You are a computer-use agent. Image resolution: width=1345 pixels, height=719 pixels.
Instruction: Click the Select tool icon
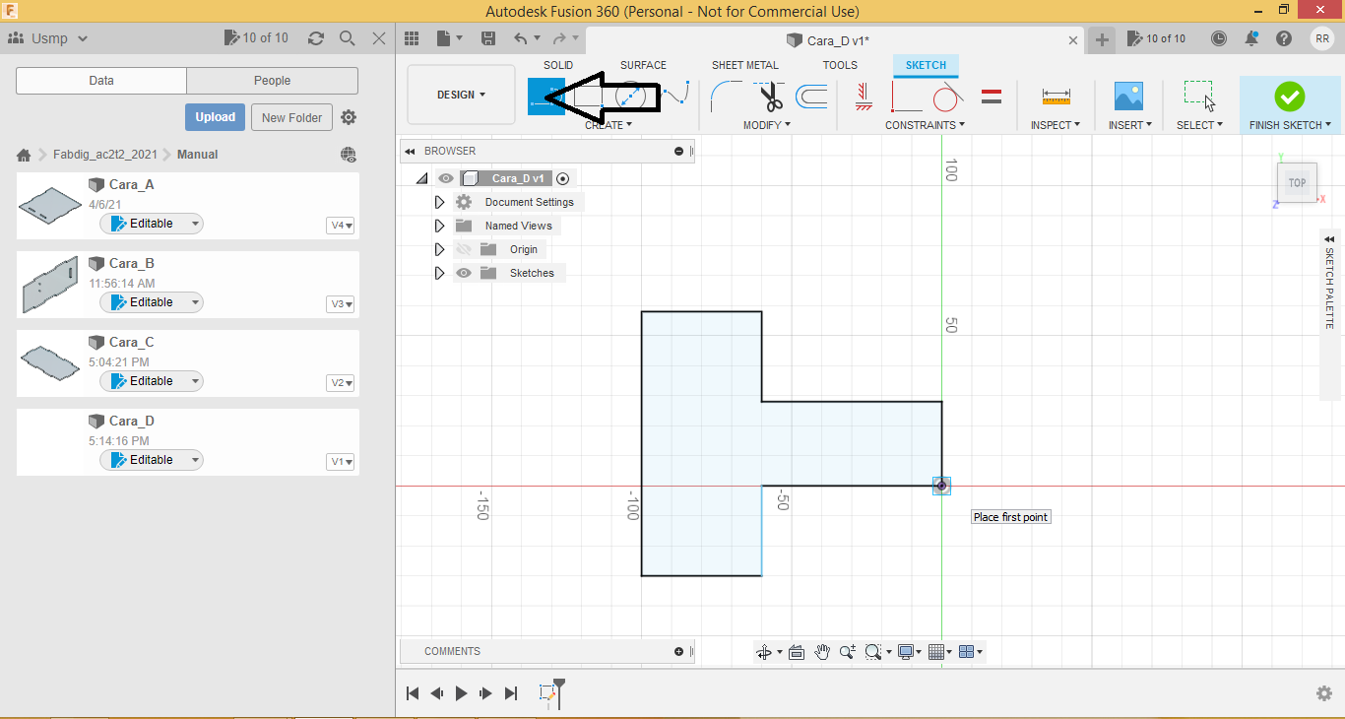pos(1198,97)
